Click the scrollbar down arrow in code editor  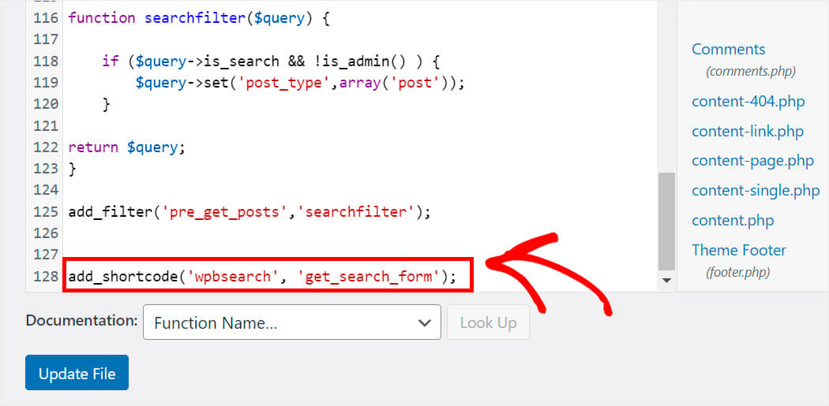click(x=666, y=280)
